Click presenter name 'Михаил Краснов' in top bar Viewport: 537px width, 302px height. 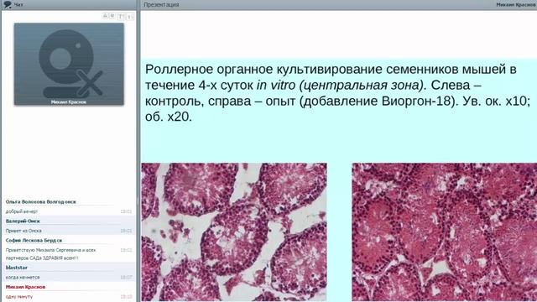[517, 5]
